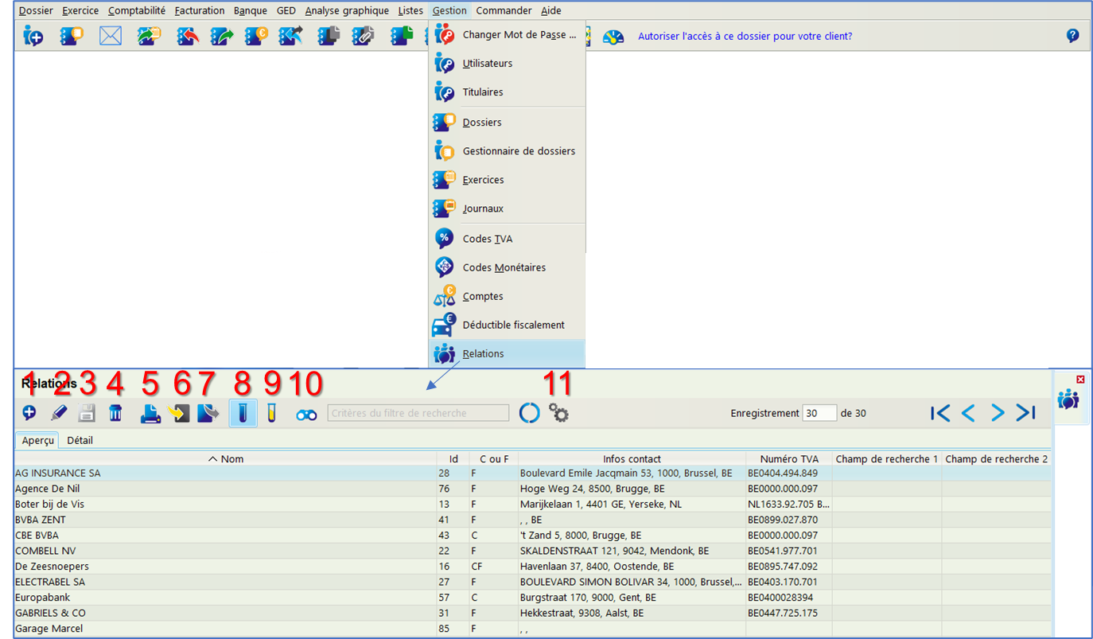Open the Facturation menu
Screen dimensions: 1093x639
[x=200, y=10]
